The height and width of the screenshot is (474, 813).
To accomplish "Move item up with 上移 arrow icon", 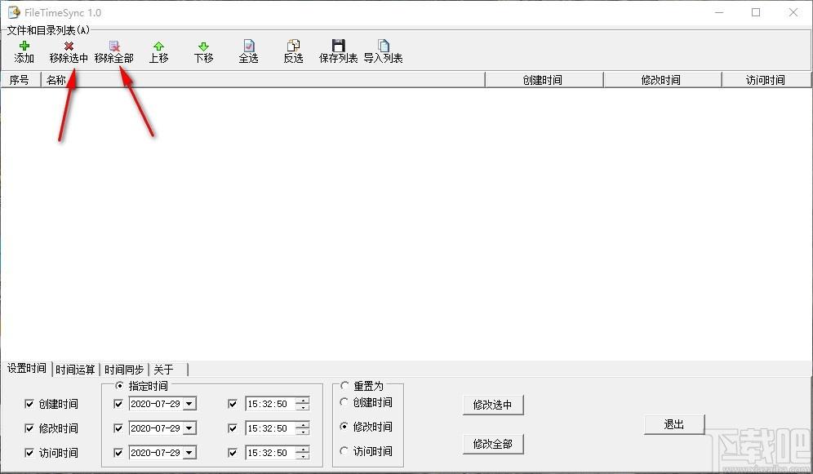I will click(158, 47).
